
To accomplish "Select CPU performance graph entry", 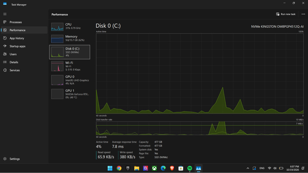I will [x=70, y=26].
